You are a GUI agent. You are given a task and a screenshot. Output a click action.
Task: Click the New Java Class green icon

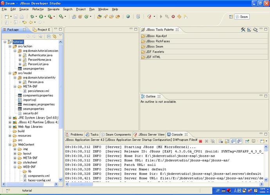(86, 16)
